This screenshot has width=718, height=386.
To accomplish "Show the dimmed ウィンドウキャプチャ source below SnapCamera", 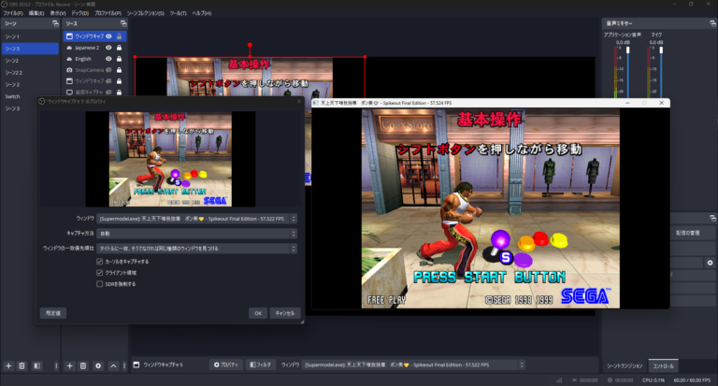I will [x=108, y=81].
